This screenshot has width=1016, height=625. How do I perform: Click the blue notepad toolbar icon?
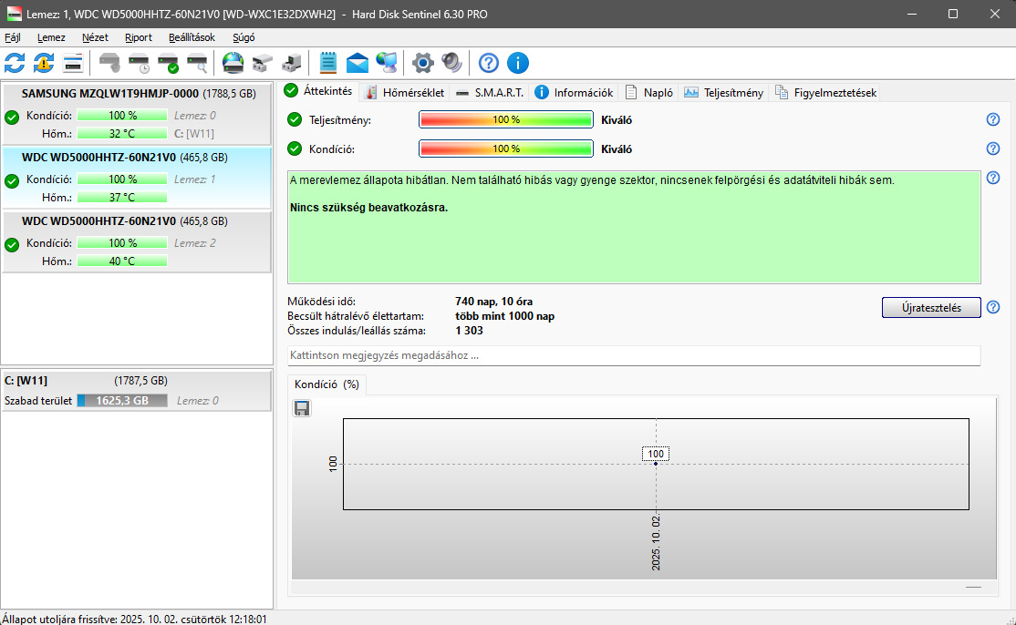click(328, 63)
